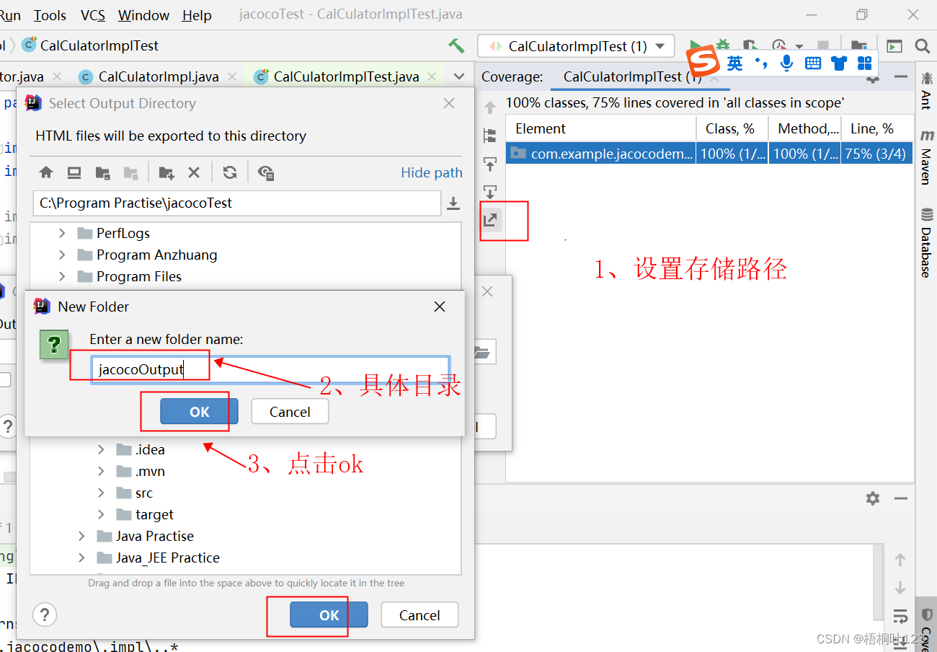Image resolution: width=937 pixels, height=652 pixels.
Task: Click OK in the New Folder dialog
Action: pyautogui.click(x=199, y=412)
